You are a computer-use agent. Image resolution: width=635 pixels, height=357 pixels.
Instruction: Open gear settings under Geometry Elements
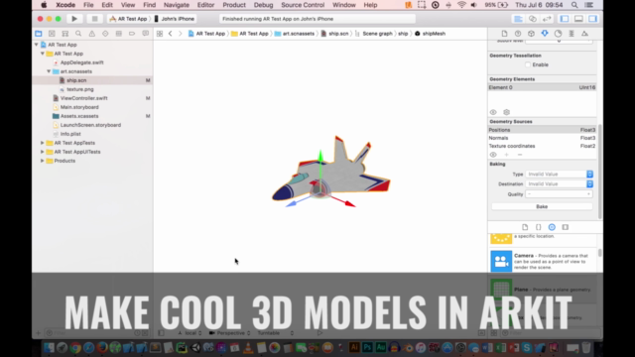[x=506, y=112]
